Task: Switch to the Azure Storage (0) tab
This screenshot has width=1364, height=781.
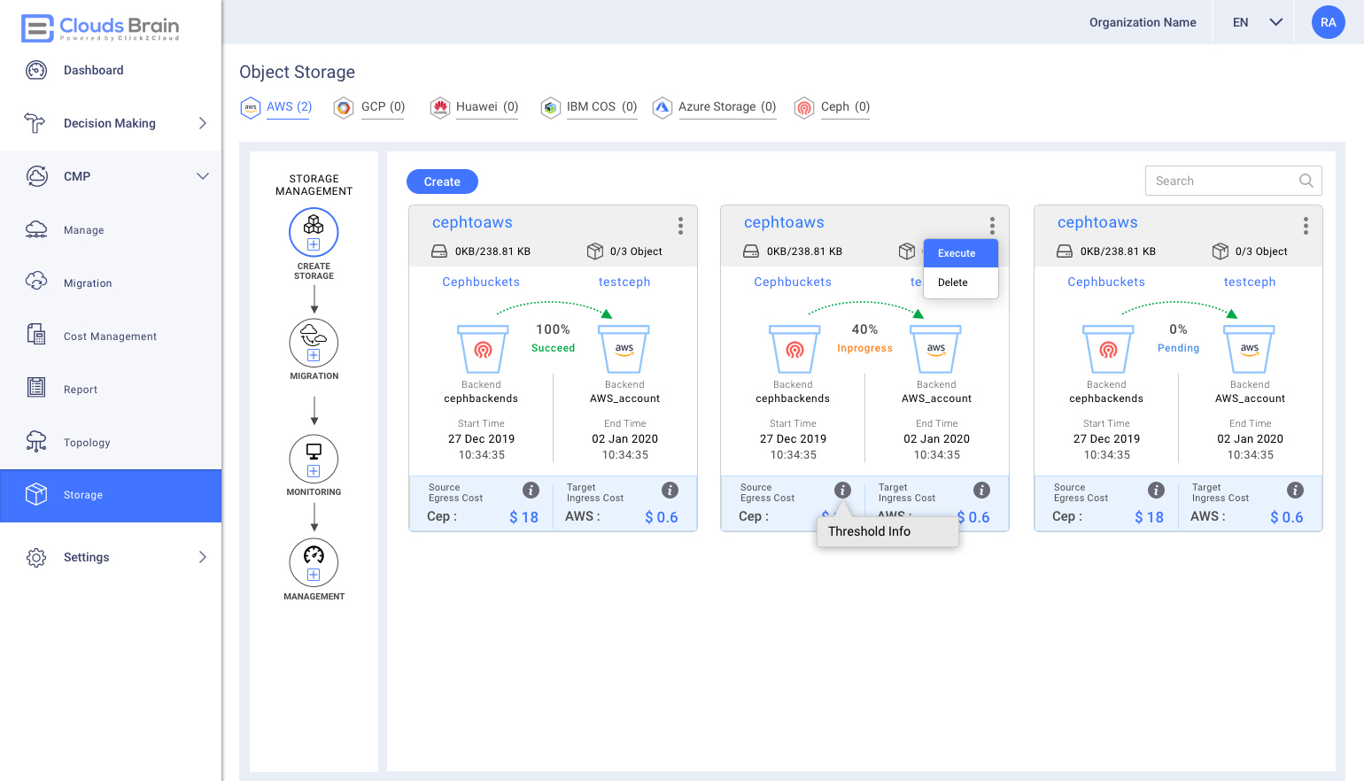Action: coord(714,107)
